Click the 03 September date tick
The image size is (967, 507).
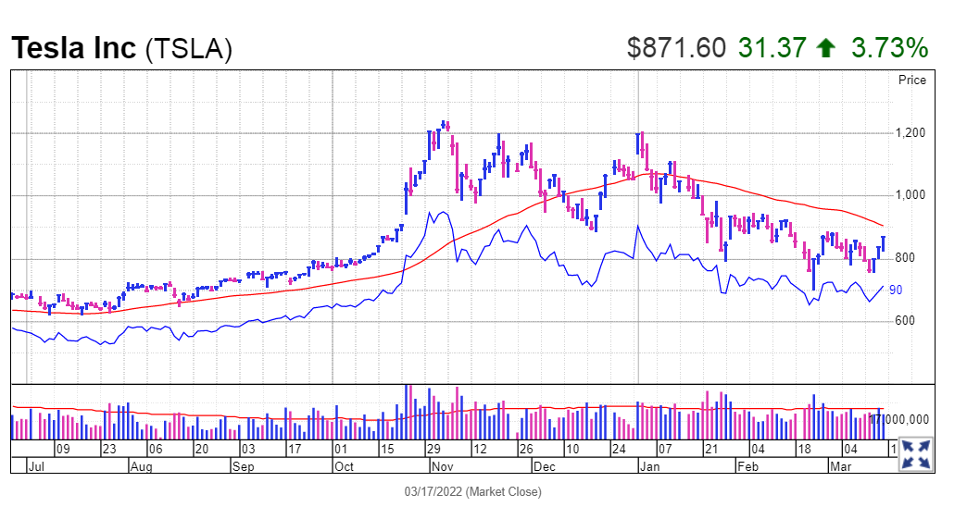coord(248,449)
